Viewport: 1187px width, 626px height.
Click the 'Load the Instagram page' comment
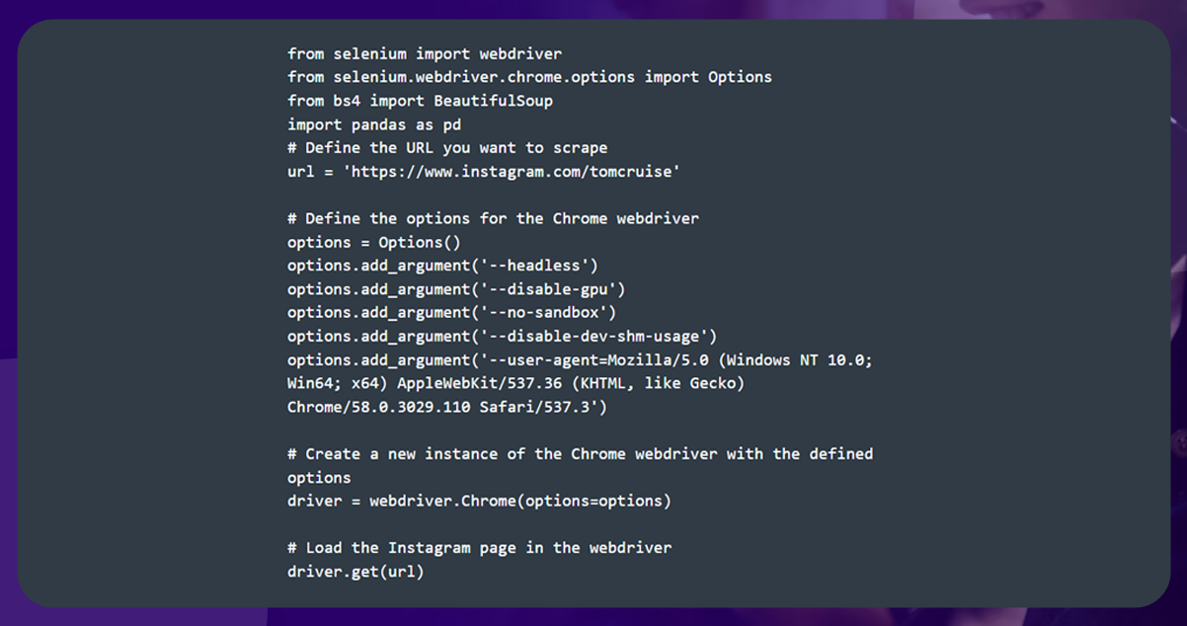tap(479, 548)
